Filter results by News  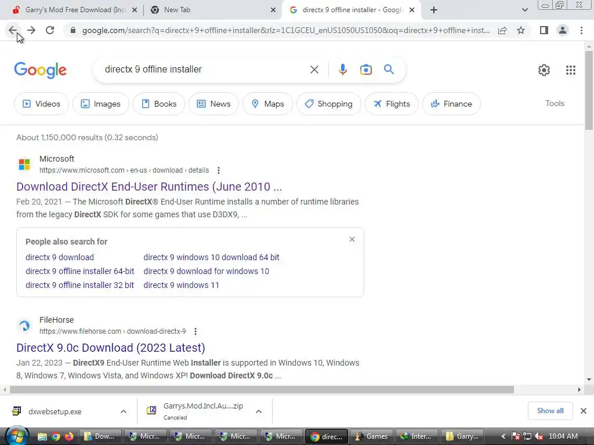pos(213,104)
